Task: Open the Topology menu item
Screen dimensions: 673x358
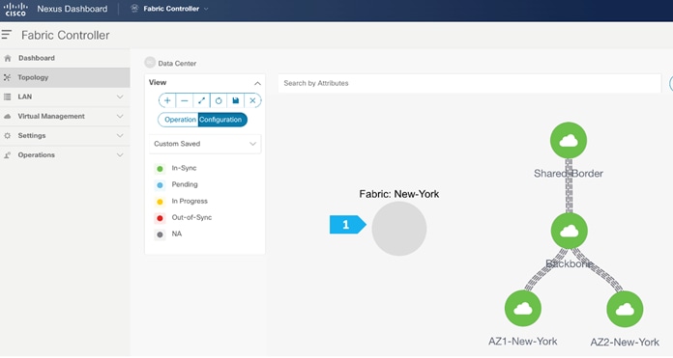Action: coord(65,77)
